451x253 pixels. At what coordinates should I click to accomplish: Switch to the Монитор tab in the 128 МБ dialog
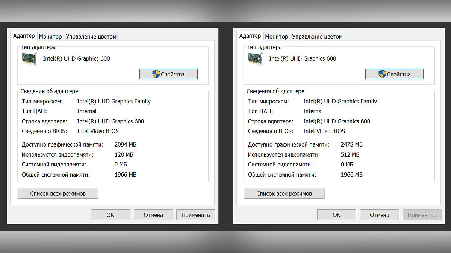[50, 36]
